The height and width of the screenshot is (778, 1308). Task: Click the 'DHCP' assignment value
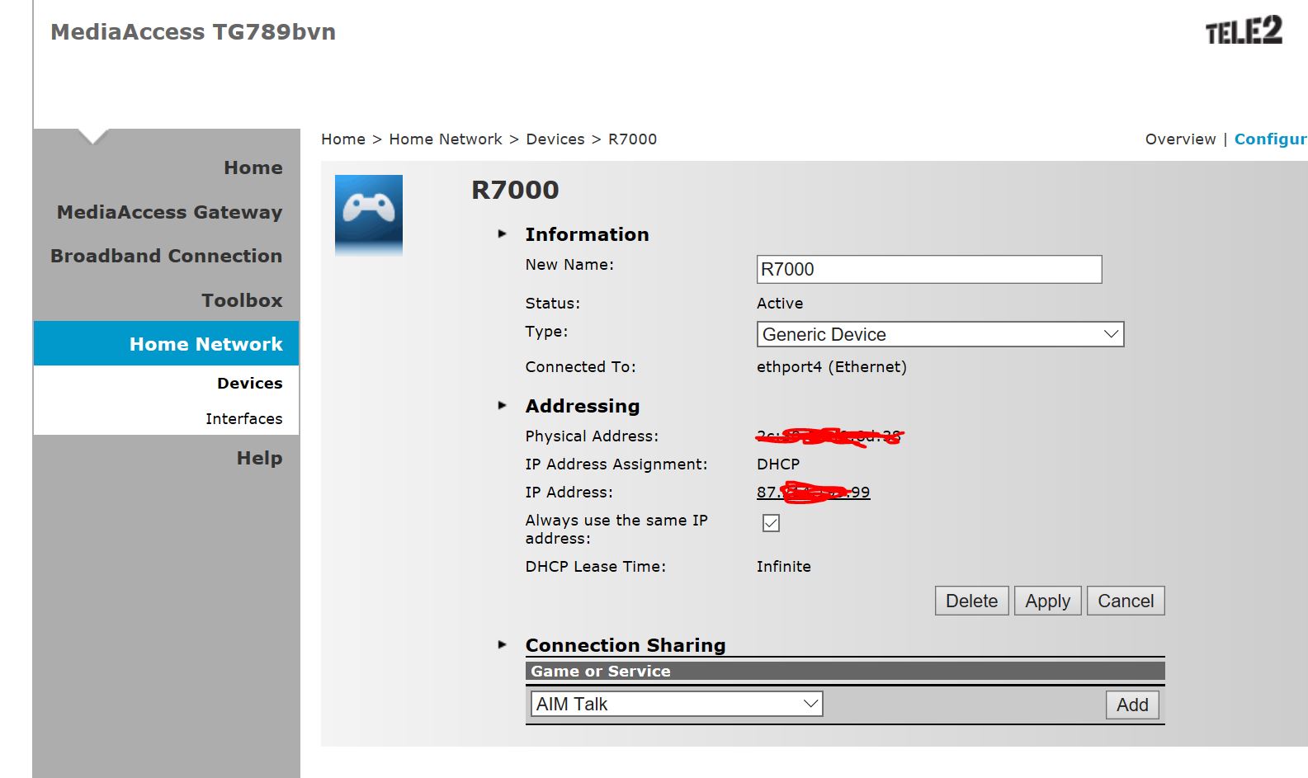778,464
